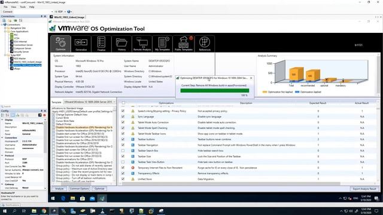Check the Taskbar Search Box checkbox
This screenshot has width=383, height=215.
pos(123,150)
